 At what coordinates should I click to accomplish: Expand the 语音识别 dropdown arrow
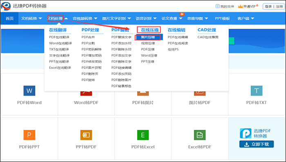[155, 18]
